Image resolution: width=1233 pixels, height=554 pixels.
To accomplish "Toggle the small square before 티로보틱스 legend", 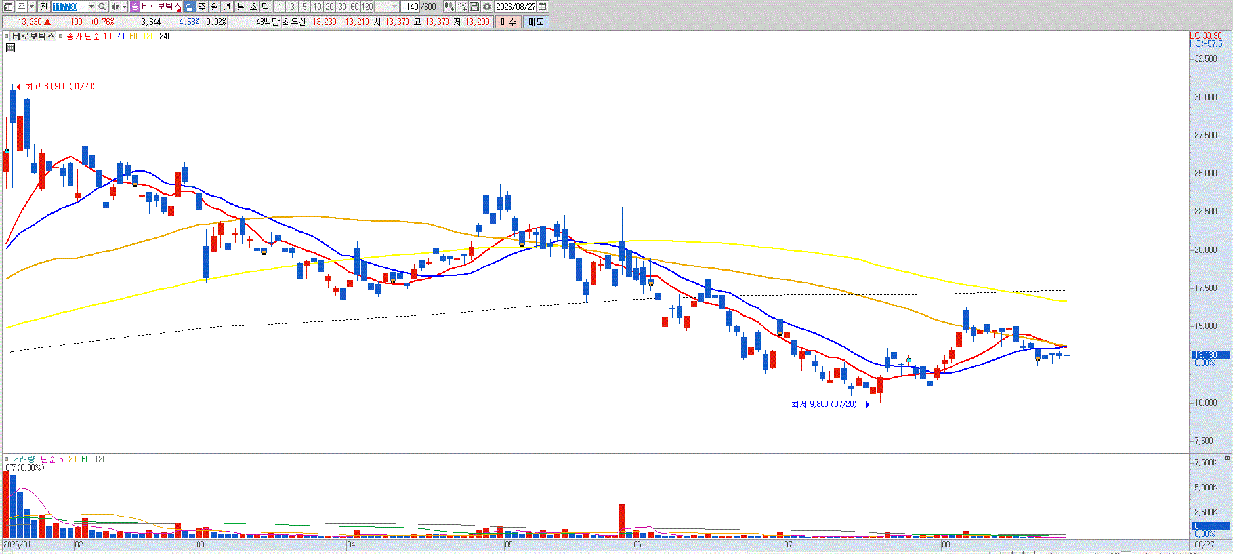I will 7,37.
